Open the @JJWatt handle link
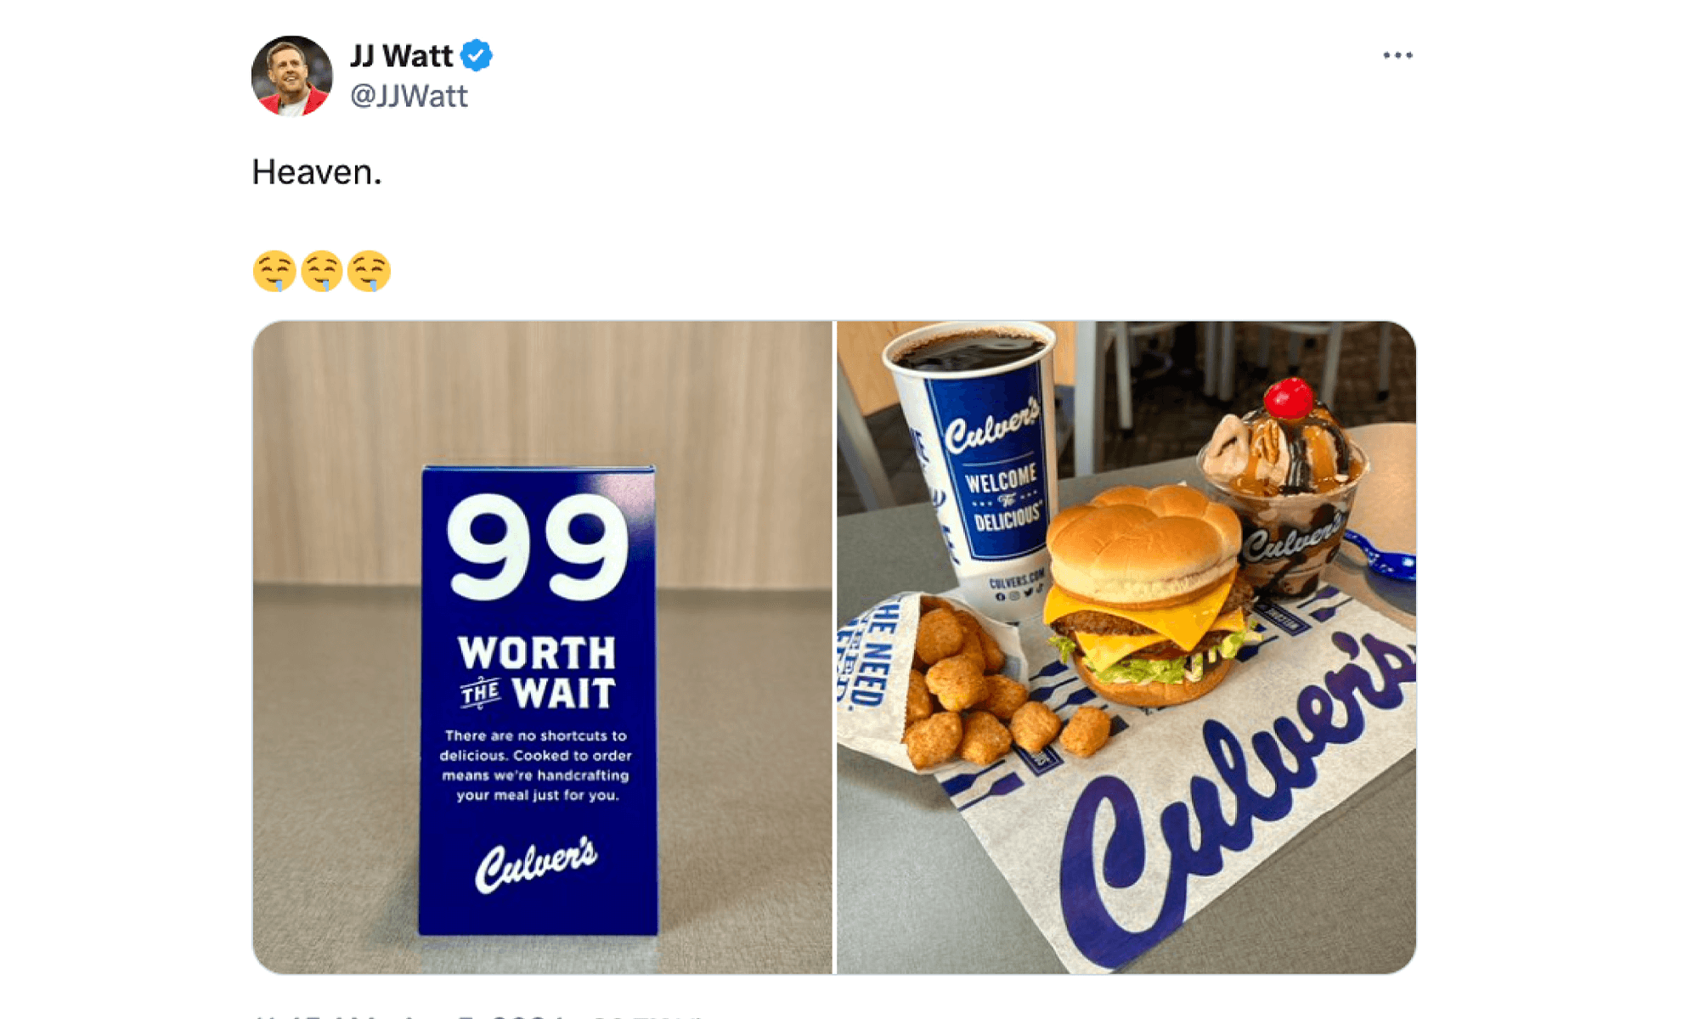The image size is (1699, 1019). tap(409, 96)
